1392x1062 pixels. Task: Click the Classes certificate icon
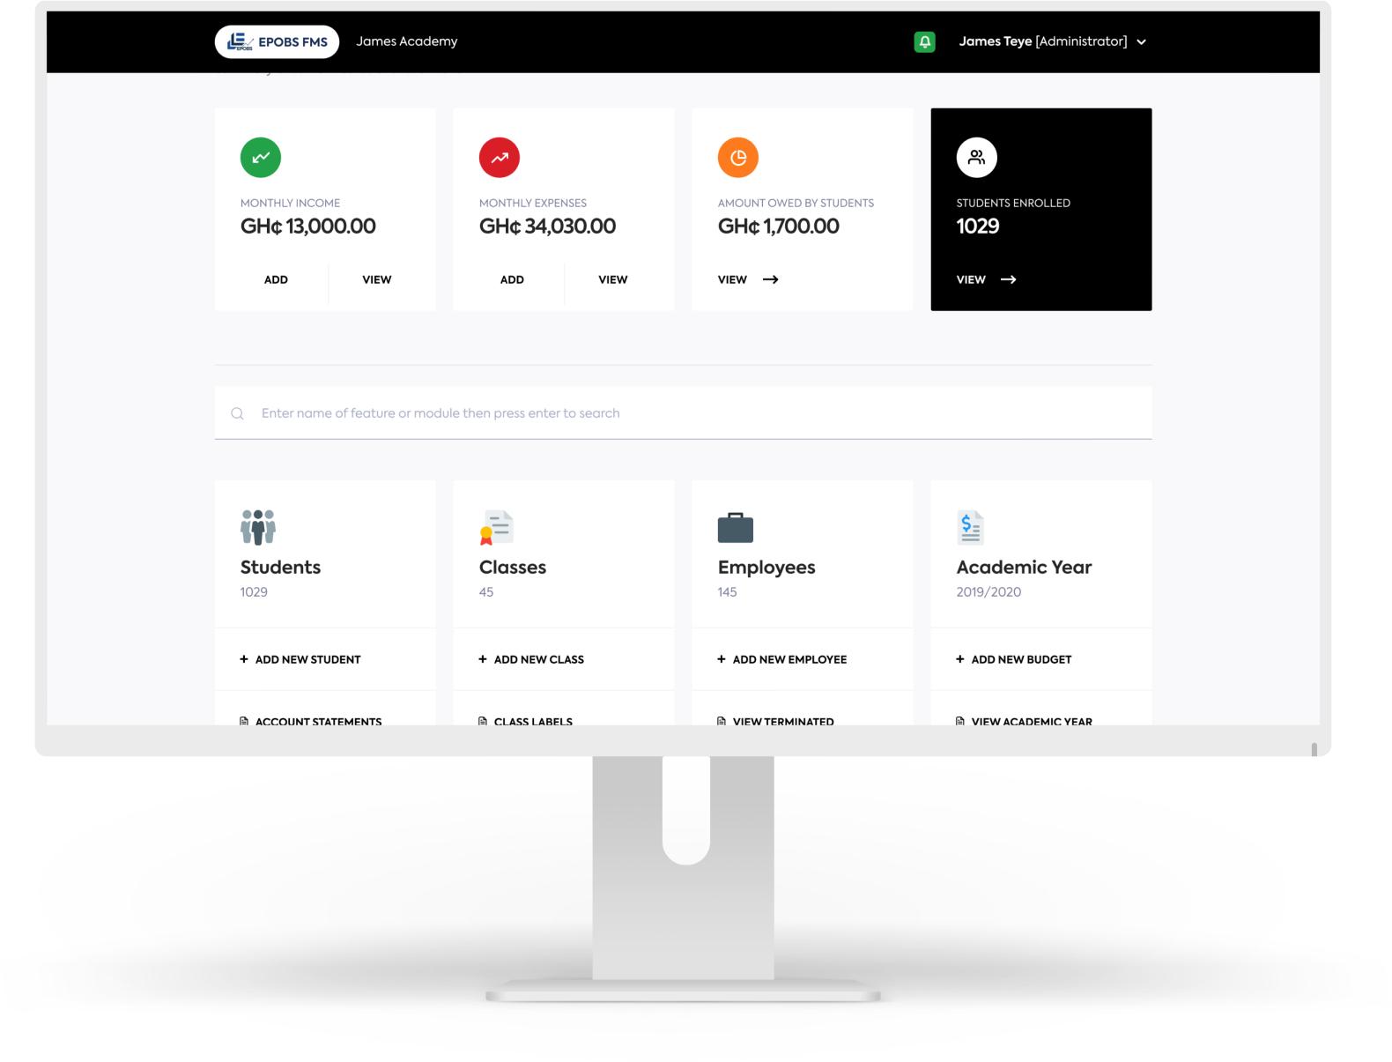497,527
